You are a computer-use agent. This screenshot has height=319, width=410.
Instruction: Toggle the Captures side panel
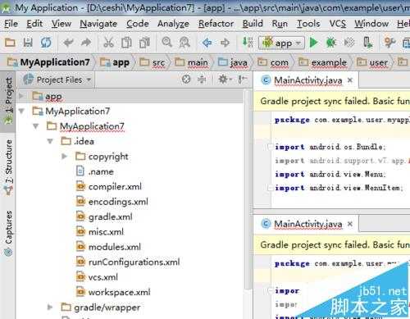pos(8,233)
